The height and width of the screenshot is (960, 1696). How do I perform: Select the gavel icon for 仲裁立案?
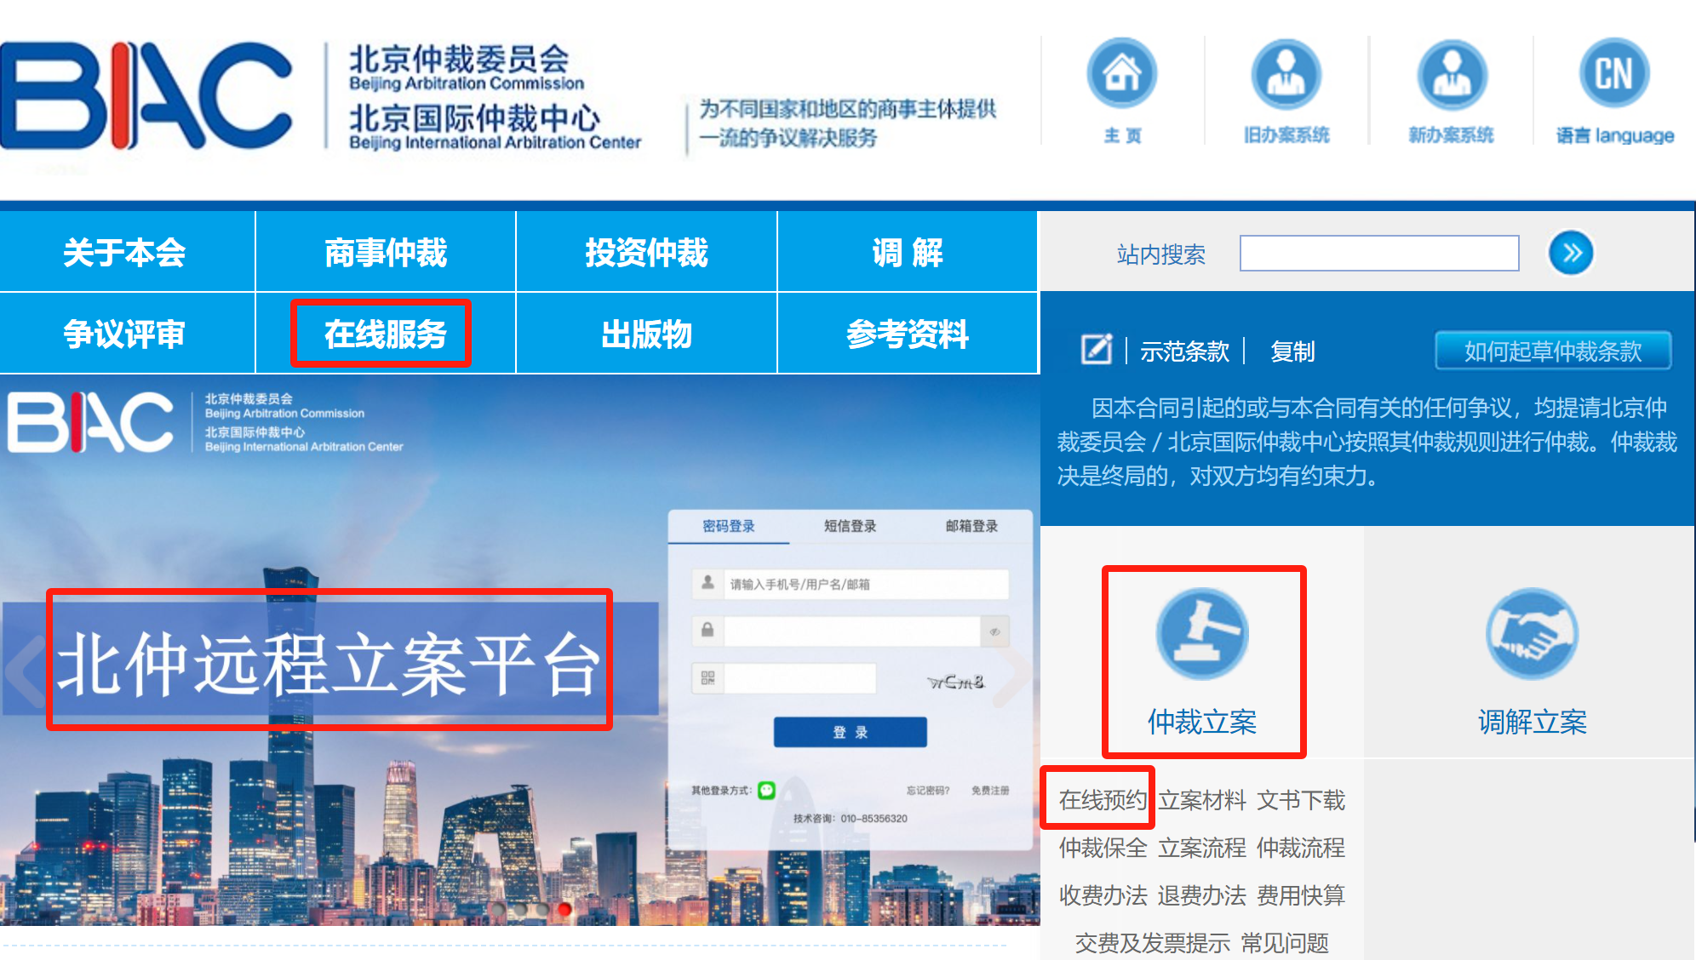pyautogui.click(x=1202, y=633)
